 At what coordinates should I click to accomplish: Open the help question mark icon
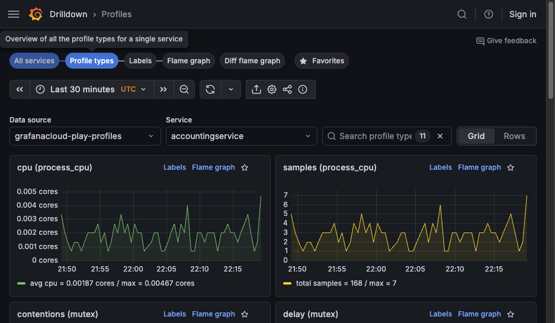(489, 14)
